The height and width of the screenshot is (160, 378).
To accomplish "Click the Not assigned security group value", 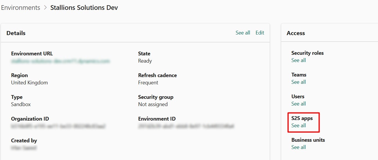I will point(153,104).
